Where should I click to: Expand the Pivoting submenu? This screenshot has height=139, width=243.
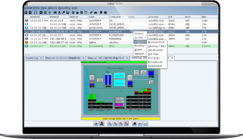(140, 46)
